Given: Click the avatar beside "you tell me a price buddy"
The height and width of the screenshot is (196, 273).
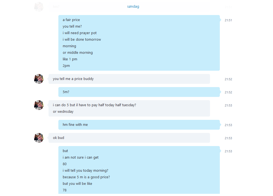Looking at the screenshot, I should [x=39, y=79].
